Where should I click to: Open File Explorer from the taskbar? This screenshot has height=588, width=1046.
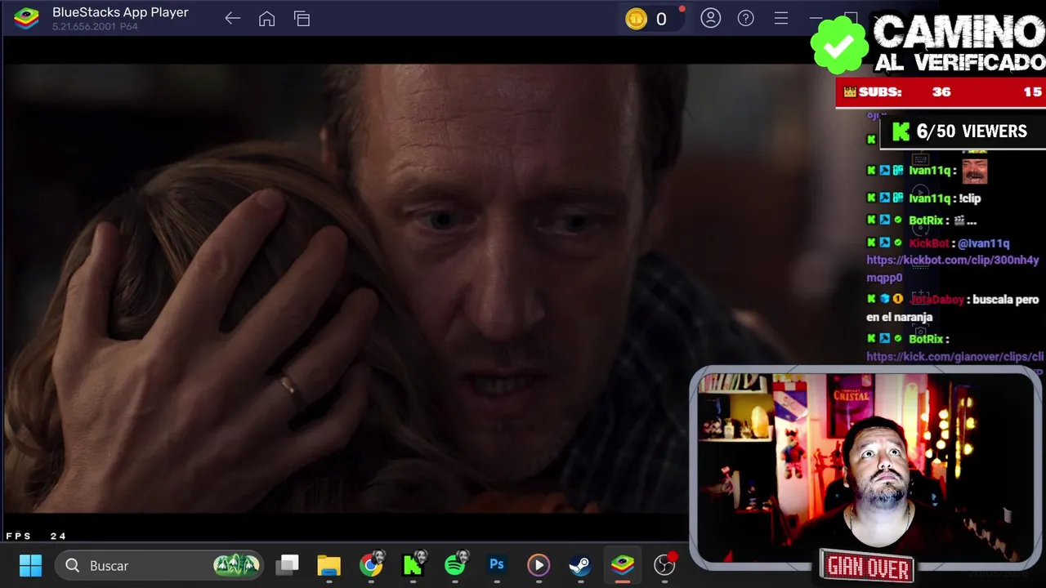329,565
